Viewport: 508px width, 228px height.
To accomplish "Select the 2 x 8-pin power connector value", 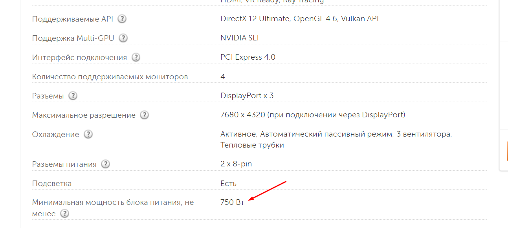I will (x=236, y=164).
